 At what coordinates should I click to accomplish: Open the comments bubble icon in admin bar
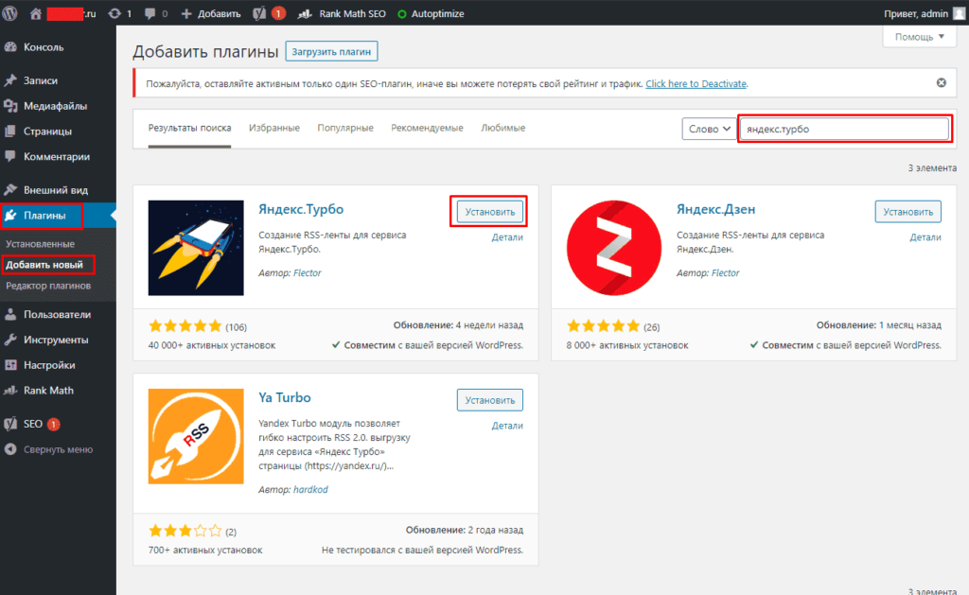(150, 13)
